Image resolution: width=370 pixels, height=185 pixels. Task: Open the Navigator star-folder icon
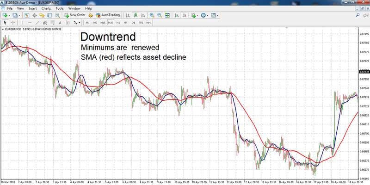pyautogui.click(x=42, y=15)
